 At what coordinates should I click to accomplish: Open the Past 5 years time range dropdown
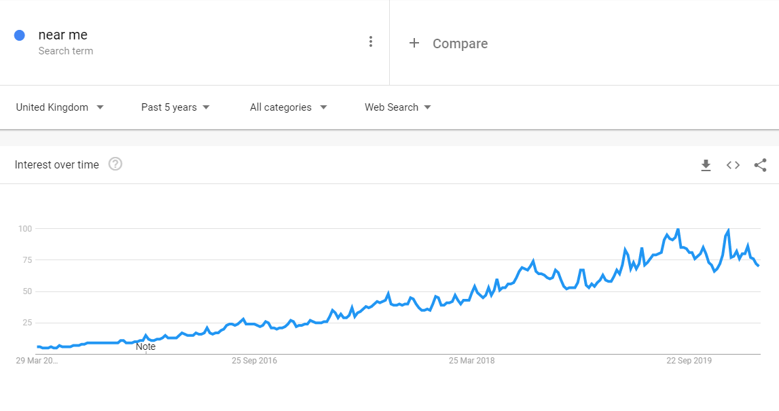click(x=175, y=107)
